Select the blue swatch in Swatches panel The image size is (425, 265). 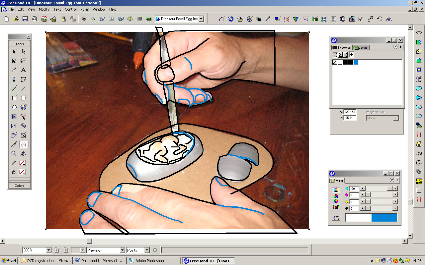[356, 62]
